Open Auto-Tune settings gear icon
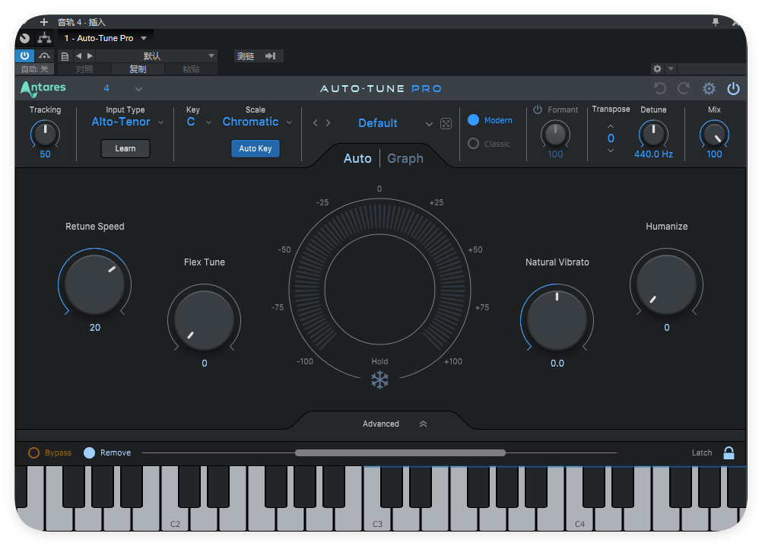 [709, 88]
